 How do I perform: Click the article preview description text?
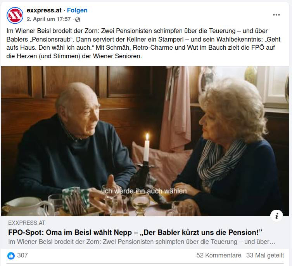[x=142, y=242]
